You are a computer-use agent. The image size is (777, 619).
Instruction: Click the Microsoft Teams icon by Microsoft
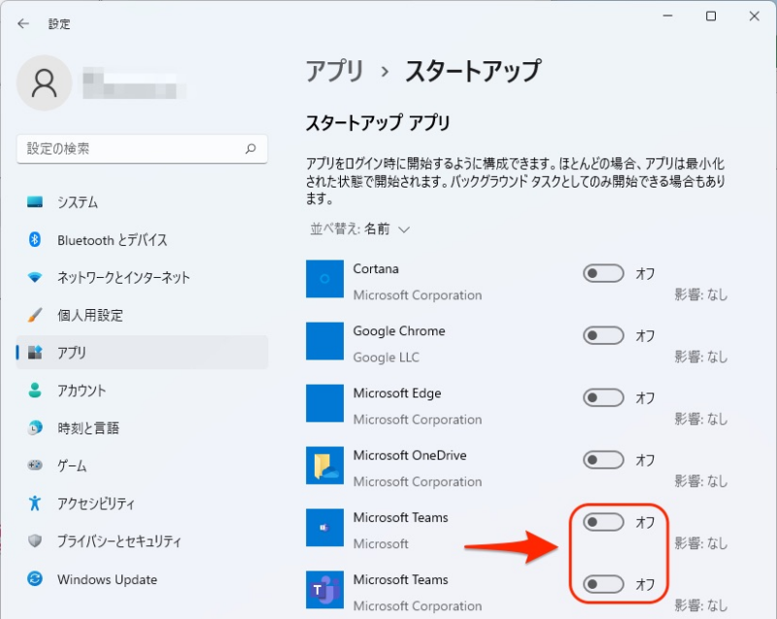point(324,528)
